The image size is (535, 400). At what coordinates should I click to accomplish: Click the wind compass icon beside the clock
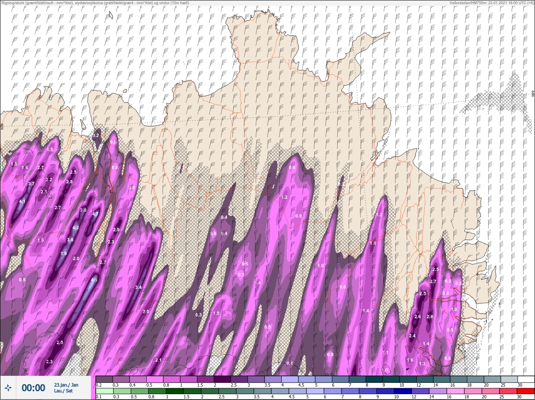pos(8,388)
